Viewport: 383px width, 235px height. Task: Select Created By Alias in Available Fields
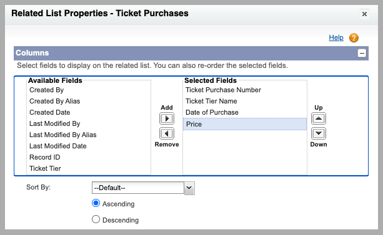pos(89,101)
